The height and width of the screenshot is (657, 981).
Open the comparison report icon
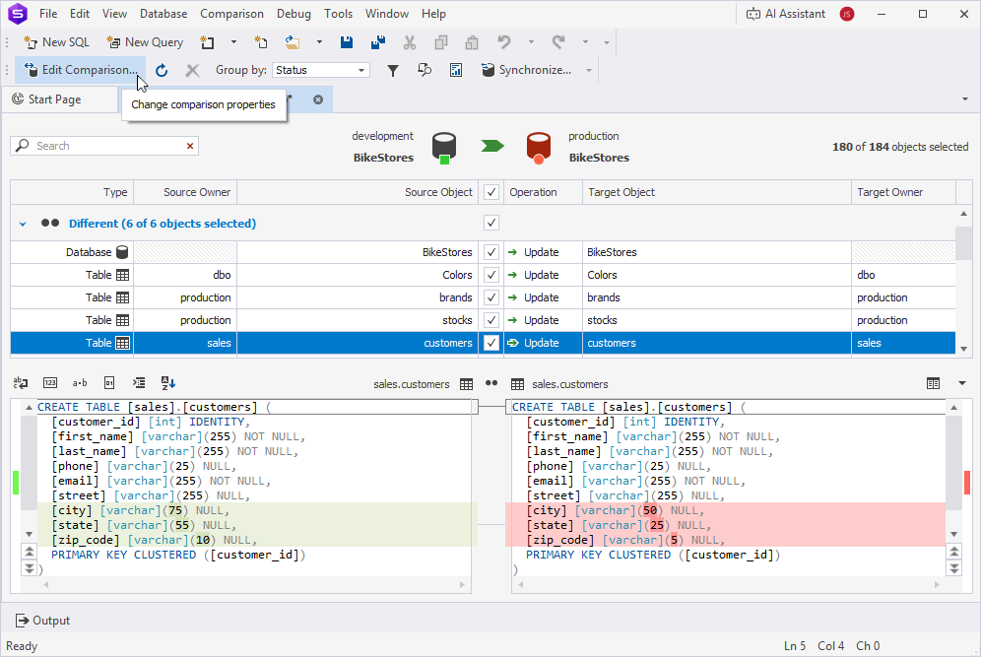(x=454, y=70)
